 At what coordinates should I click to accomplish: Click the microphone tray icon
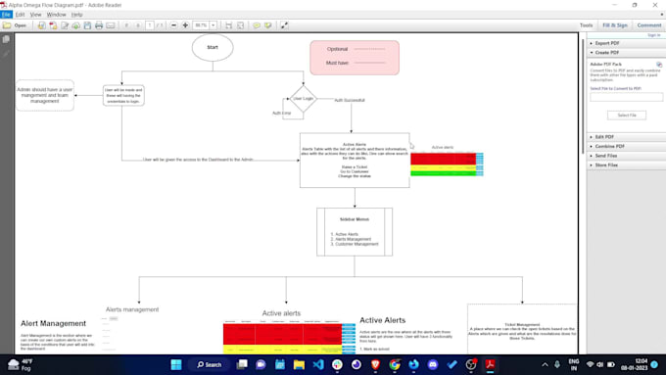click(x=557, y=365)
